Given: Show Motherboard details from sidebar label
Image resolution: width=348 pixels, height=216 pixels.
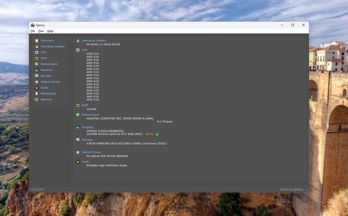Looking at the screenshot, I should coord(49,64).
